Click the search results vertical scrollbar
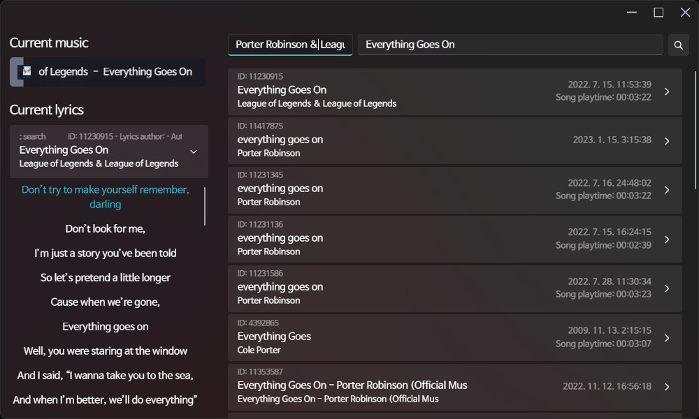The width and height of the screenshot is (699, 419). click(x=695, y=129)
